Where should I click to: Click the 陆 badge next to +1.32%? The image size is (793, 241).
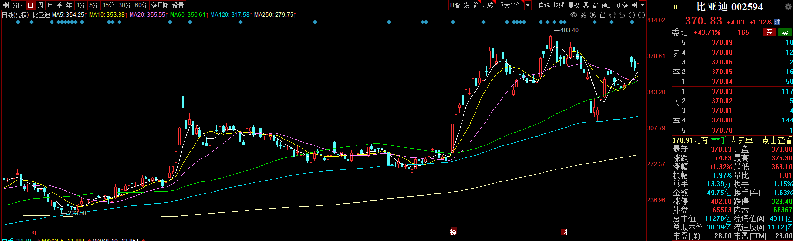click(777, 22)
